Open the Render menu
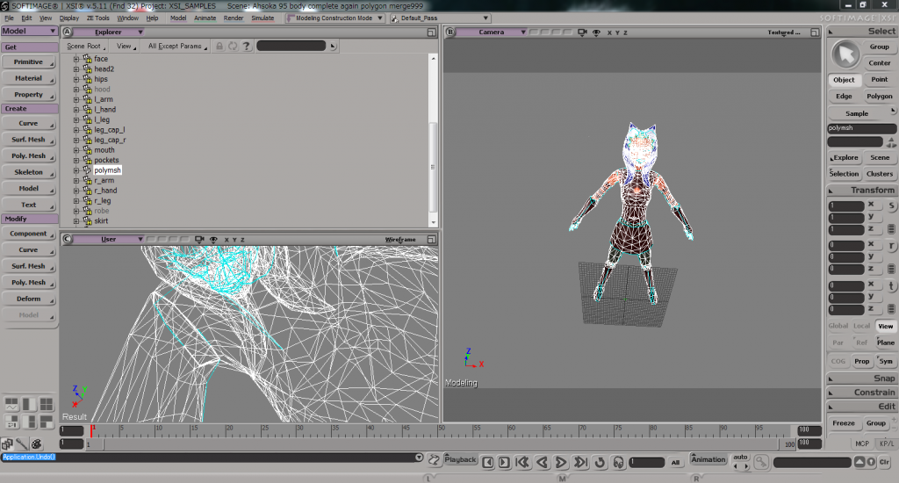This screenshot has width=899, height=483. pyautogui.click(x=234, y=18)
